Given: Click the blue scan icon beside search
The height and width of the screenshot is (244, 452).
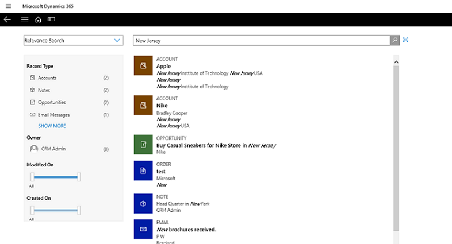Looking at the screenshot, I should (405, 40).
